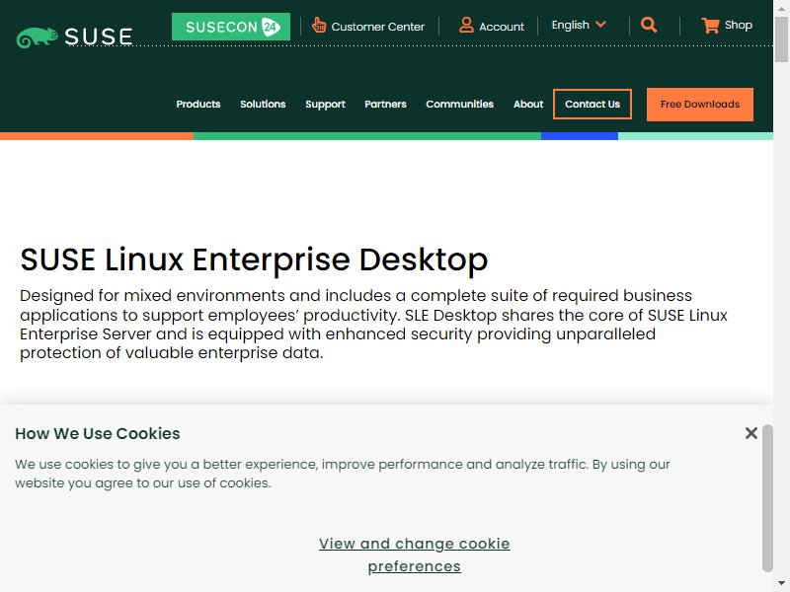790x592 pixels.
Task: Click the shopping cart icon
Action: [710, 26]
